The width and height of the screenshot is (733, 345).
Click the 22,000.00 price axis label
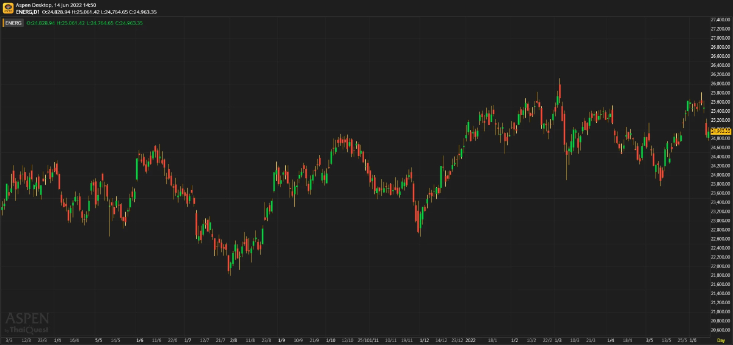[721, 266]
